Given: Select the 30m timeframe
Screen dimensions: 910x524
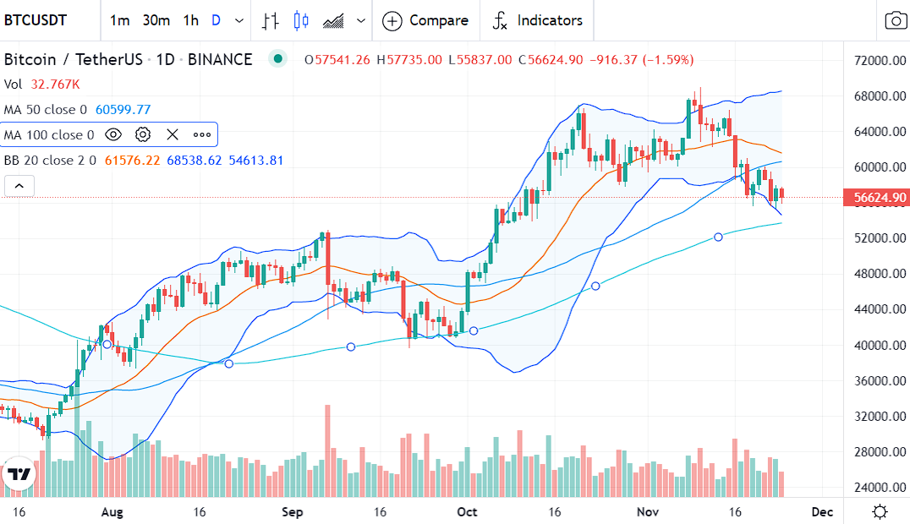Looking at the screenshot, I should coord(156,20).
